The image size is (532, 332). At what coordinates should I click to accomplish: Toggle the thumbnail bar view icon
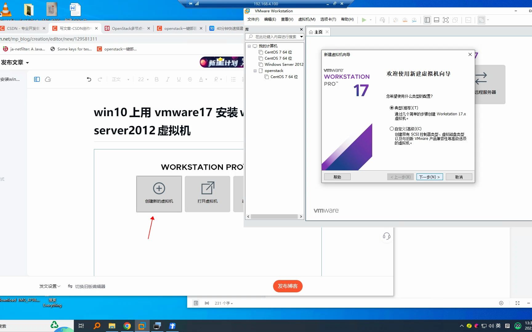pos(437,20)
